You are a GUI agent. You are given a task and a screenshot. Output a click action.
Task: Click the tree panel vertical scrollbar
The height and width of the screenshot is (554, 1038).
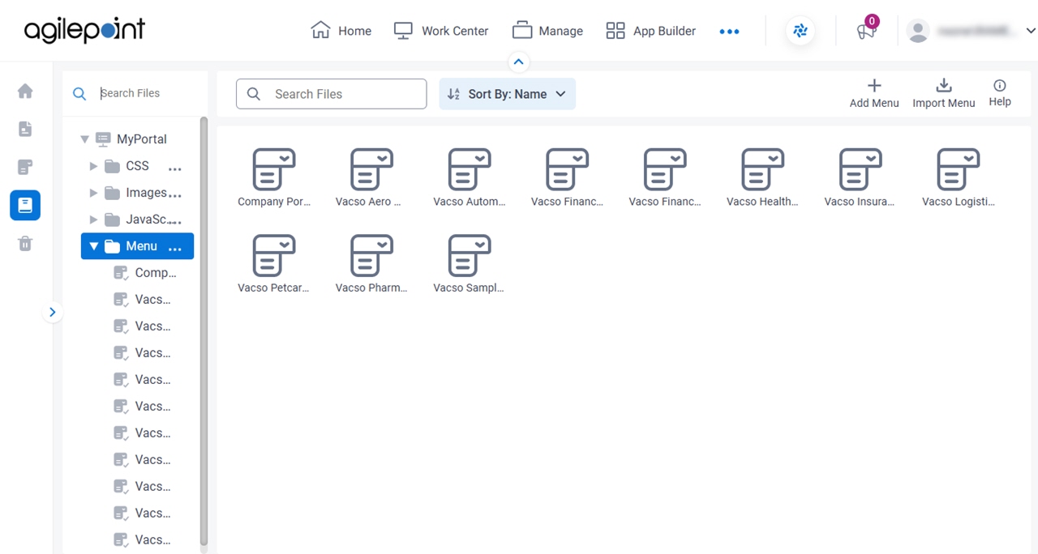click(x=204, y=330)
